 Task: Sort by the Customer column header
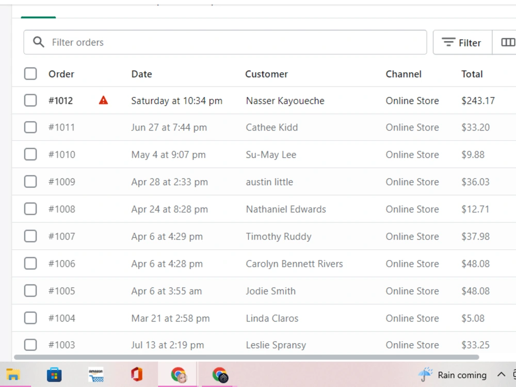click(x=267, y=74)
